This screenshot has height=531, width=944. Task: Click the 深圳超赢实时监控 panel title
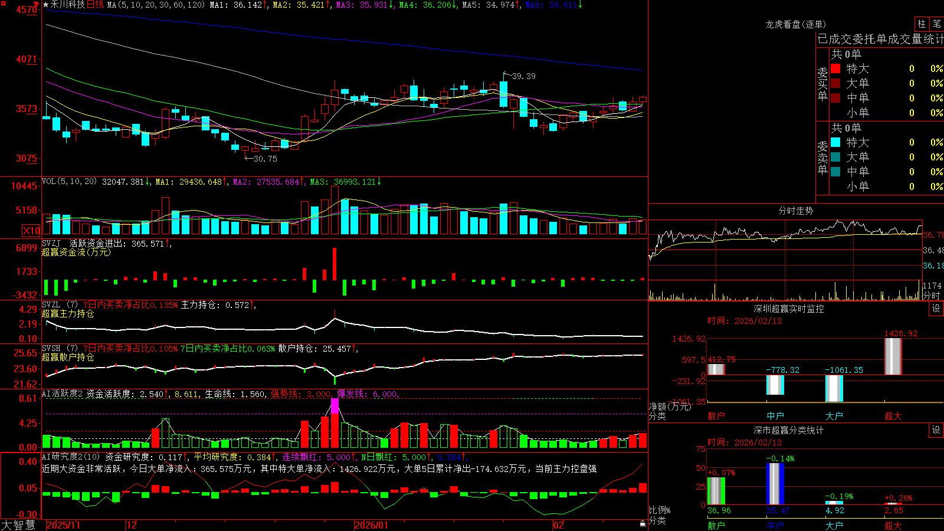pos(788,309)
